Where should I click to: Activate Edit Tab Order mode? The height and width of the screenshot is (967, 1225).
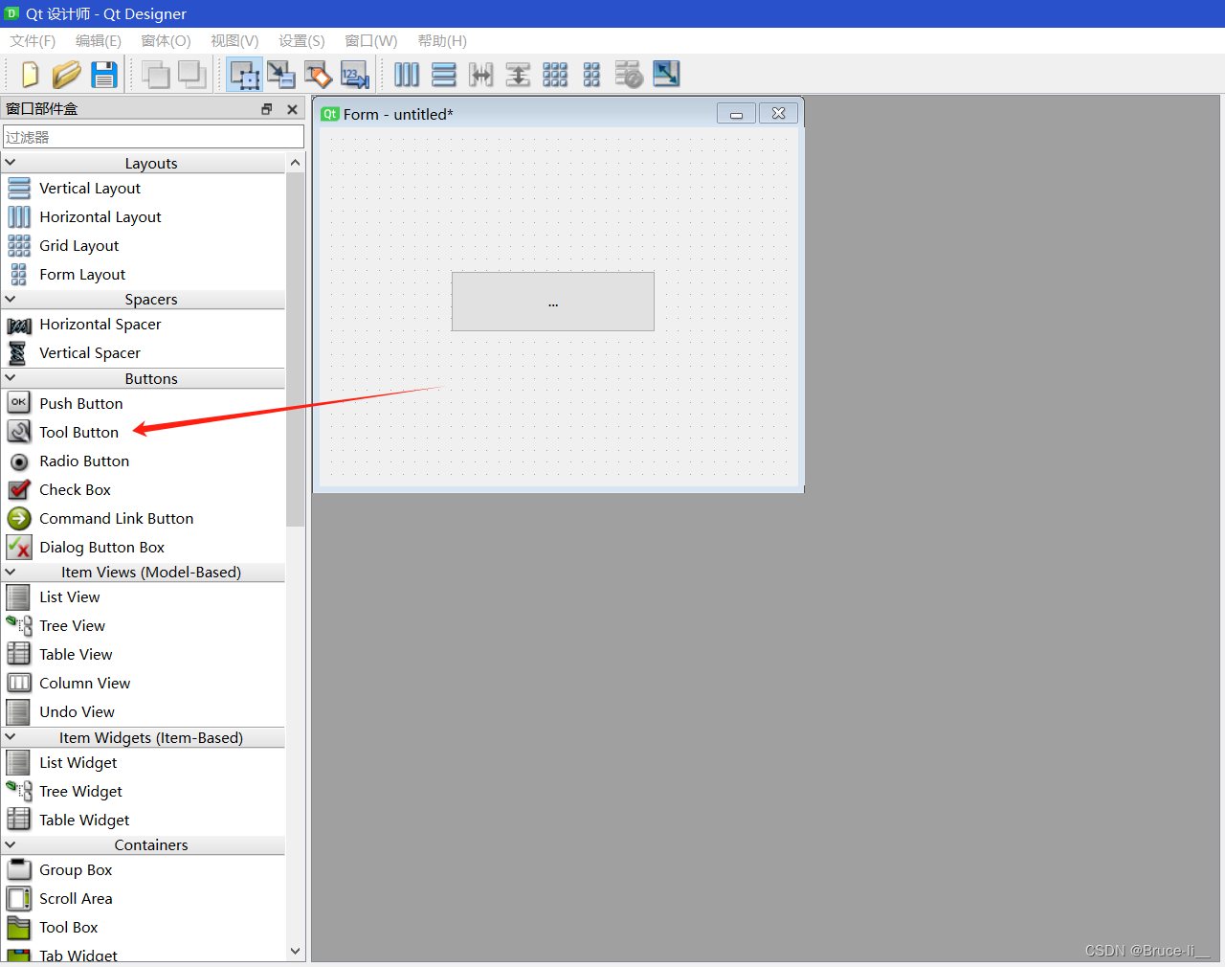pyautogui.click(x=355, y=75)
